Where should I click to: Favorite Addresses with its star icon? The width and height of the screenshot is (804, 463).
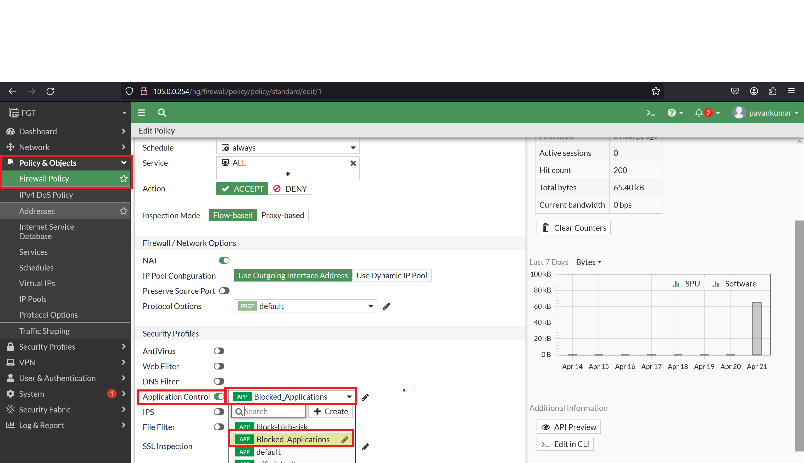click(124, 211)
